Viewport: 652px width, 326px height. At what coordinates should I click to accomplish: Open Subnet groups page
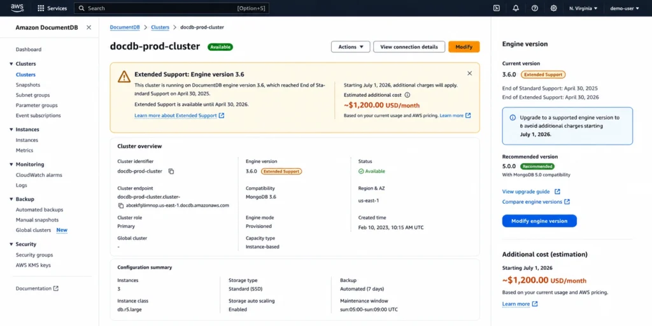pyautogui.click(x=33, y=96)
